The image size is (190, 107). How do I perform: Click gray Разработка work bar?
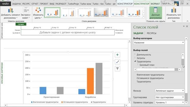[99, 78]
